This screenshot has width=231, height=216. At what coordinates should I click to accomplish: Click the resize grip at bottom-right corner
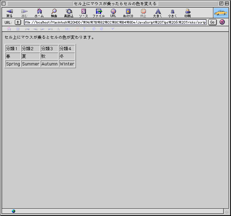tap(227, 211)
